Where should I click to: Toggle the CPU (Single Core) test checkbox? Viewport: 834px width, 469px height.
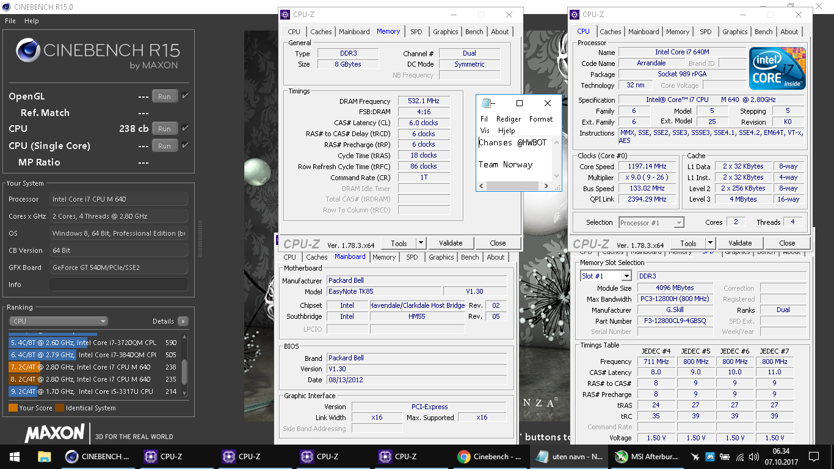185,145
